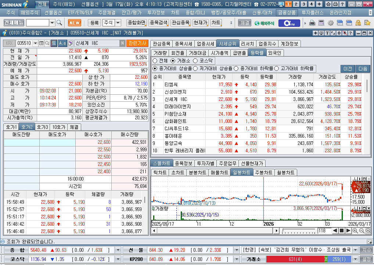Select the 거래소 radio button

click(x=173, y=61)
